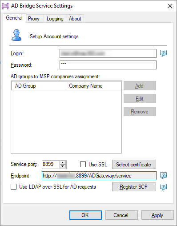Click the Edit button

point(140,99)
